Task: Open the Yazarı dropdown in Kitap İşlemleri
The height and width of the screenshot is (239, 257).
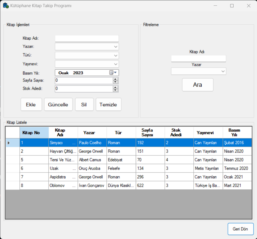Action: pyautogui.click(x=116, y=47)
